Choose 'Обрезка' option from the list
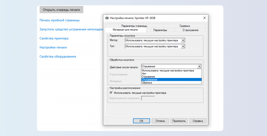267x136 pixels. pos(171,83)
